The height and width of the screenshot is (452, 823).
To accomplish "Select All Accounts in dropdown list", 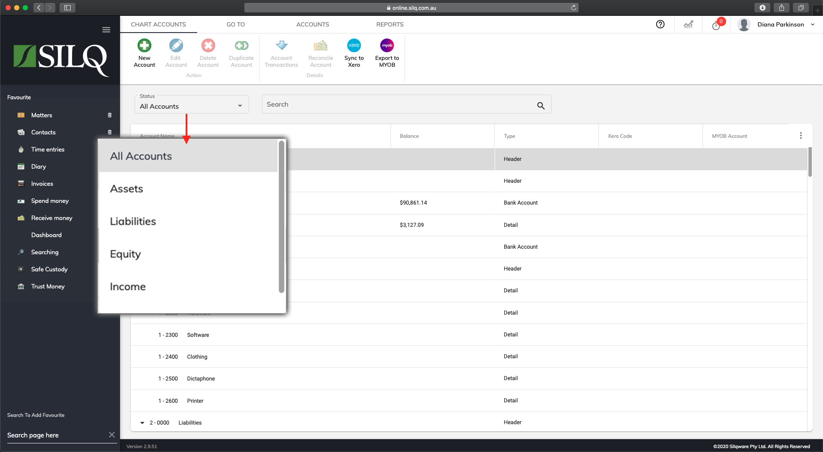I will click(x=188, y=156).
